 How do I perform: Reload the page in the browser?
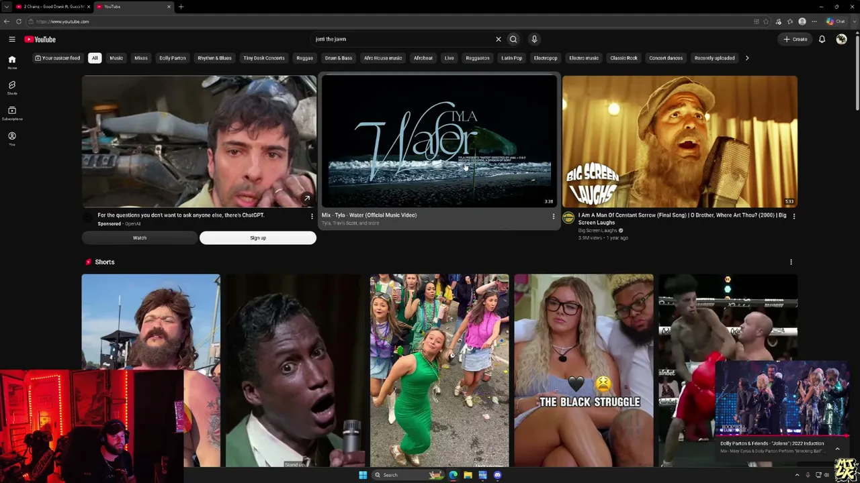tap(19, 21)
